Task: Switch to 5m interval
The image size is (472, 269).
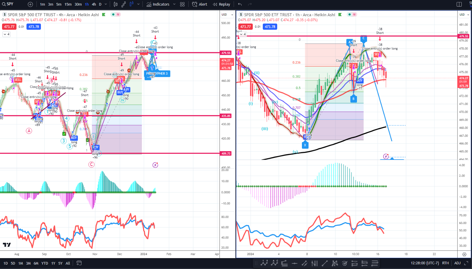Action: click(59, 4)
